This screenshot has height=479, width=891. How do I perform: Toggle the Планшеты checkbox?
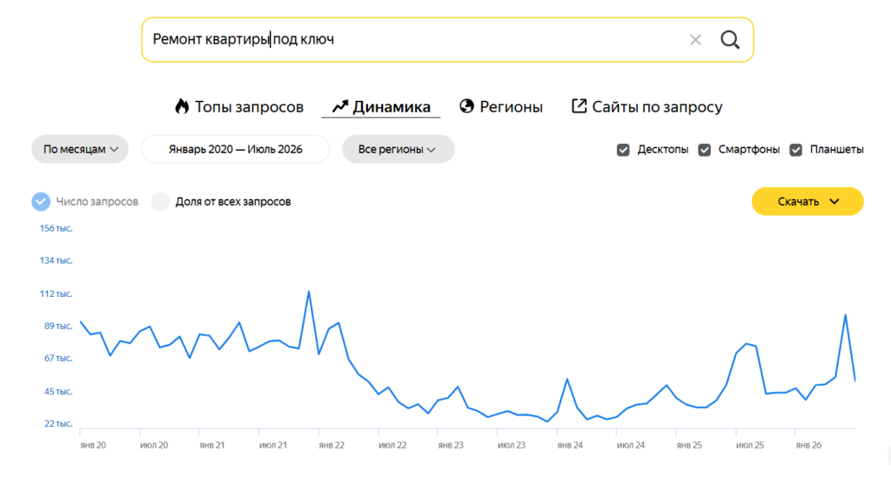click(796, 150)
